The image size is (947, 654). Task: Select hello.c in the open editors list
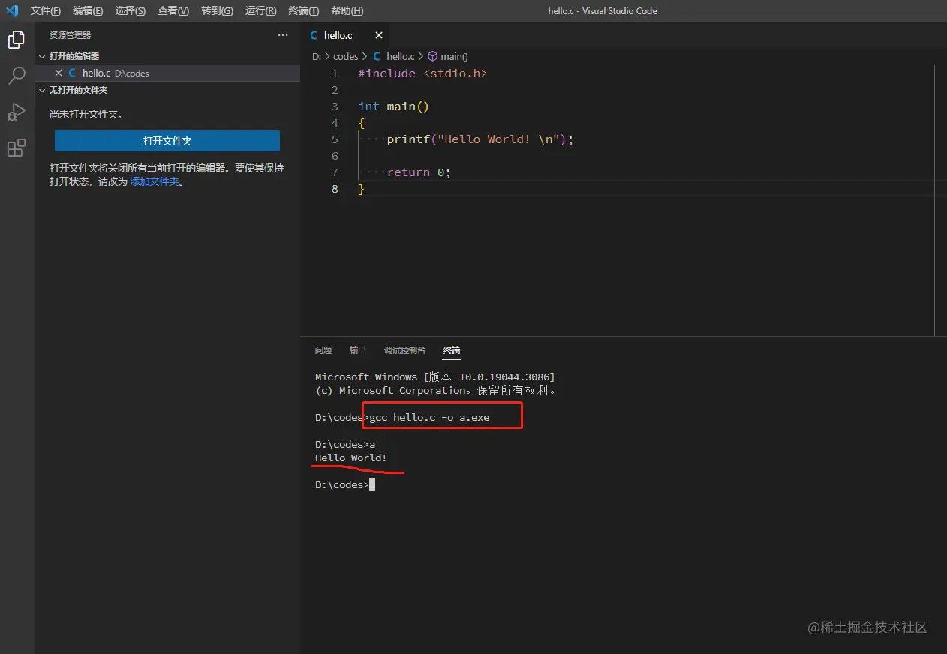click(x=167, y=73)
